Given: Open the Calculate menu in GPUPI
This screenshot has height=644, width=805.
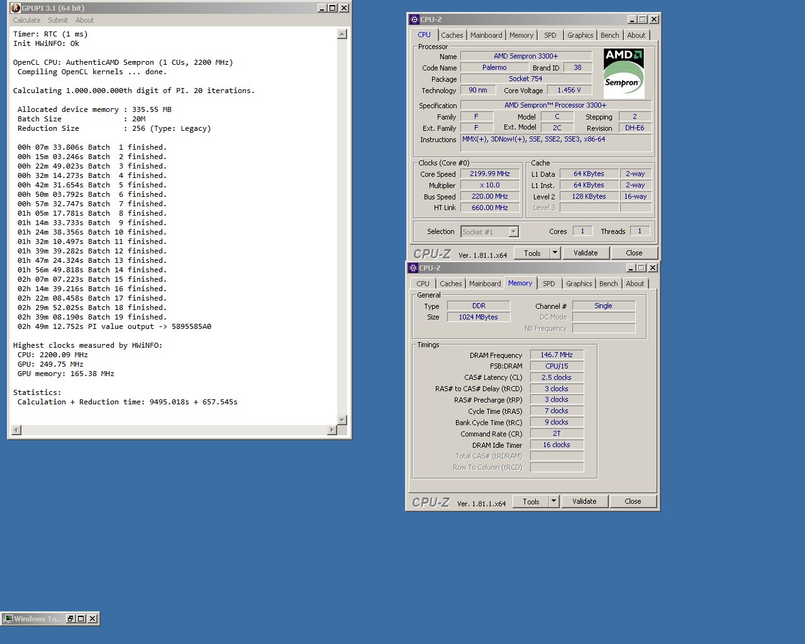Looking at the screenshot, I should click(x=26, y=20).
